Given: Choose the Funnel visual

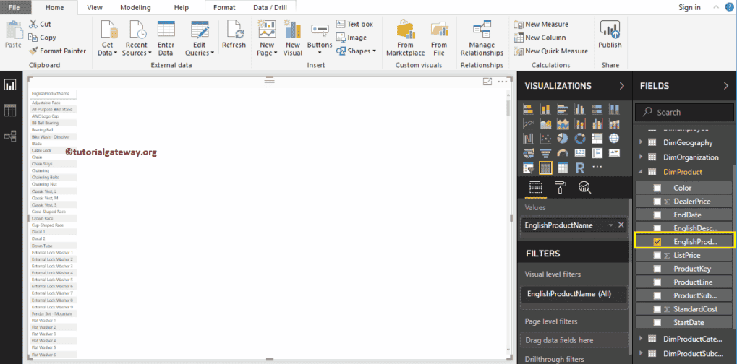Looking at the screenshot, I should (546, 153).
